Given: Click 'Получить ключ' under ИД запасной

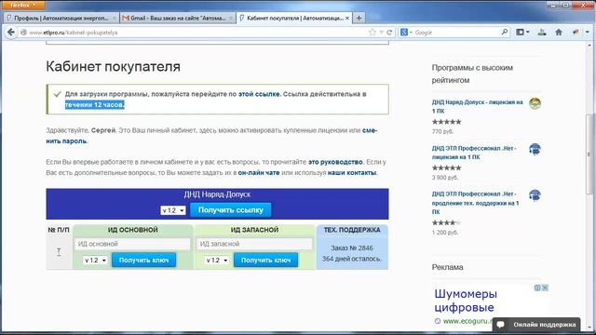Looking at the screenshot, I should (265, 261).
